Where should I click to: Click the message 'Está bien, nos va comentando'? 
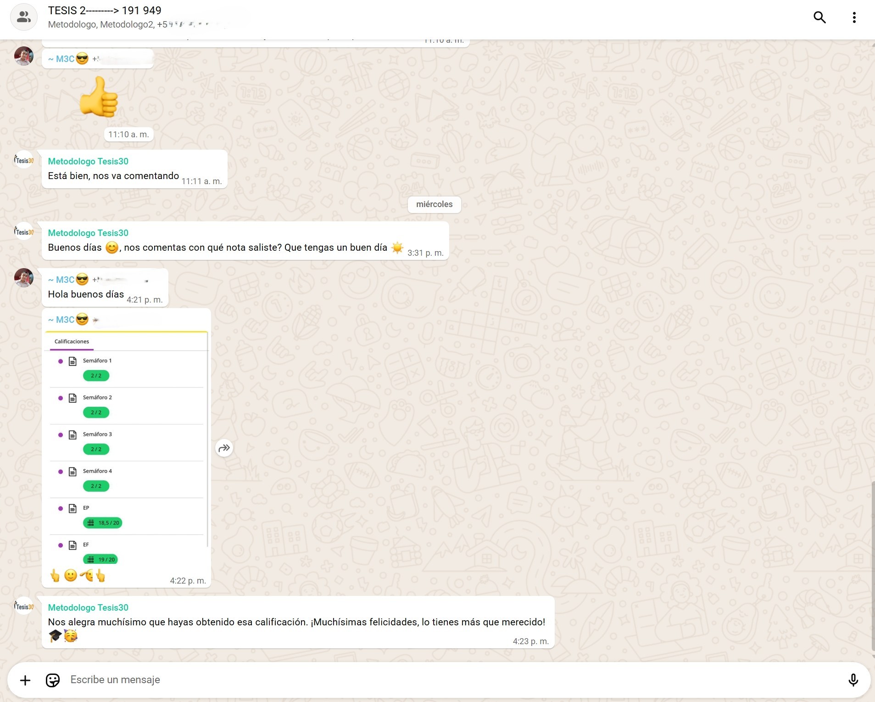point(113,176)
